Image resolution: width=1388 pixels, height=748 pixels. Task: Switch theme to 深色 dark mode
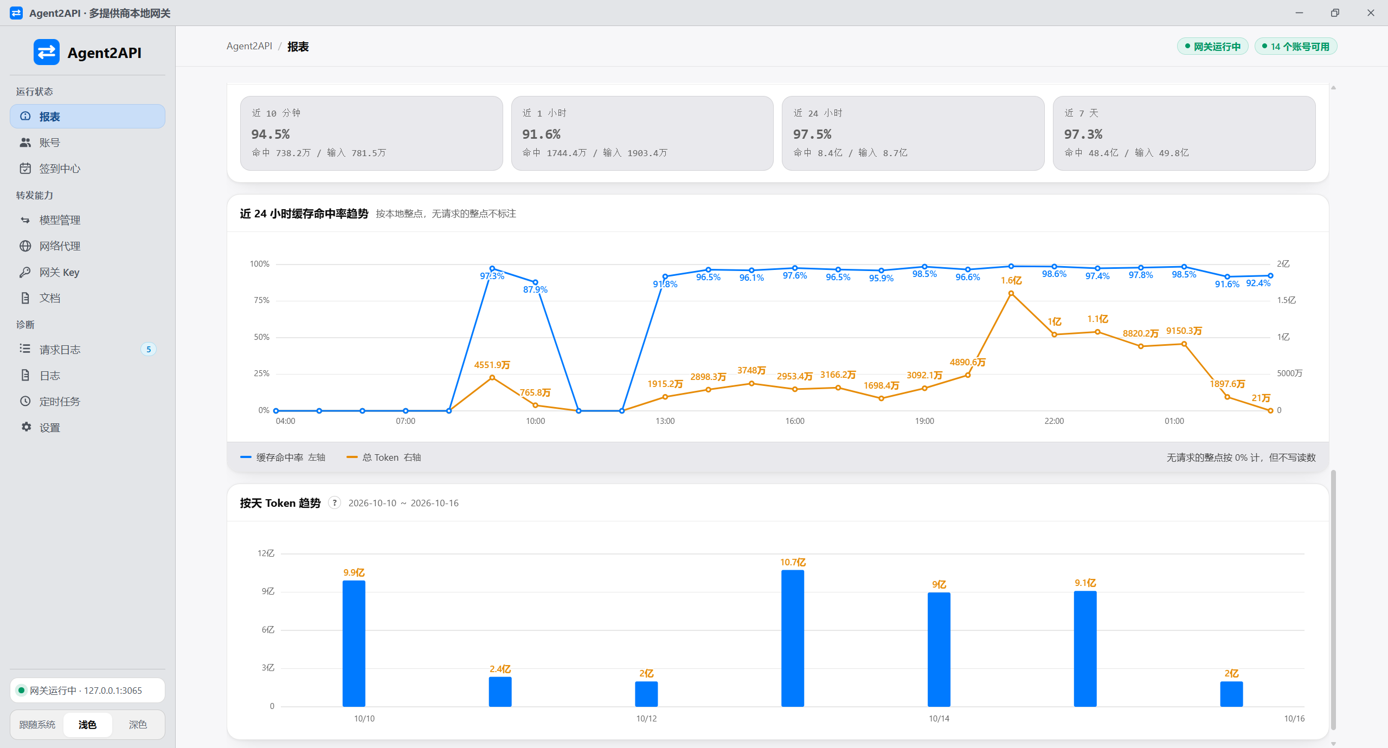(138, 725)
